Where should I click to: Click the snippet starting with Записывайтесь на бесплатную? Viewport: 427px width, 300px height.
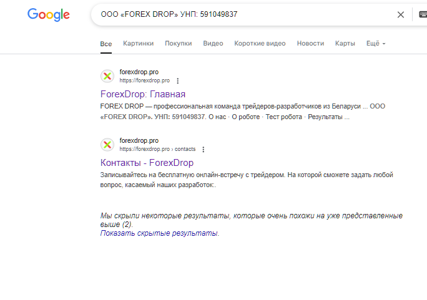(247, 180)
